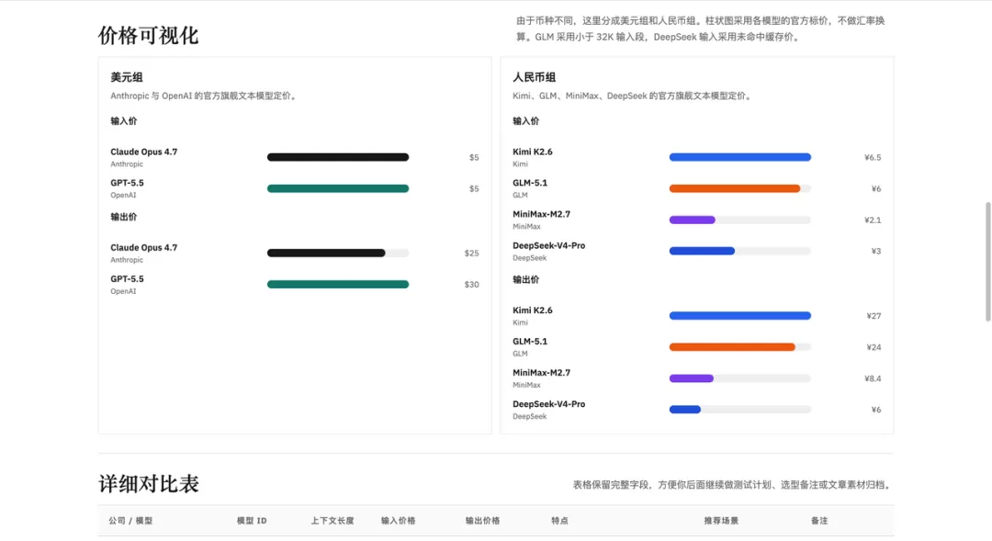Click the 人民币组 card title

click(x=534, y=77)
